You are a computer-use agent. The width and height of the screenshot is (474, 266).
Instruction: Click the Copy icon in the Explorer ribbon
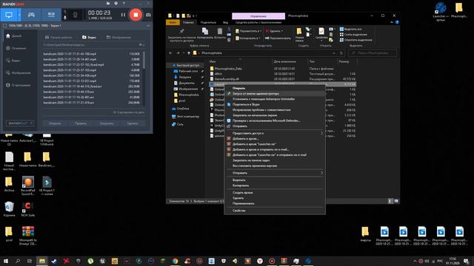pyautogui.click(x=205, y=33)
